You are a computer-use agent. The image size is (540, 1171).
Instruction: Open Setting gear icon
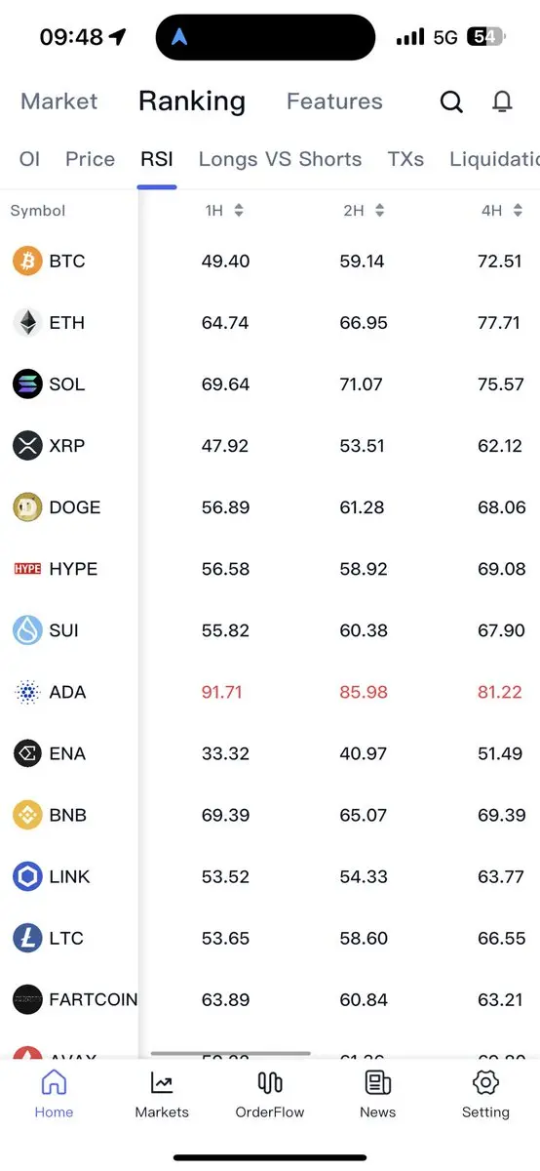click(x=485, y=1082)
